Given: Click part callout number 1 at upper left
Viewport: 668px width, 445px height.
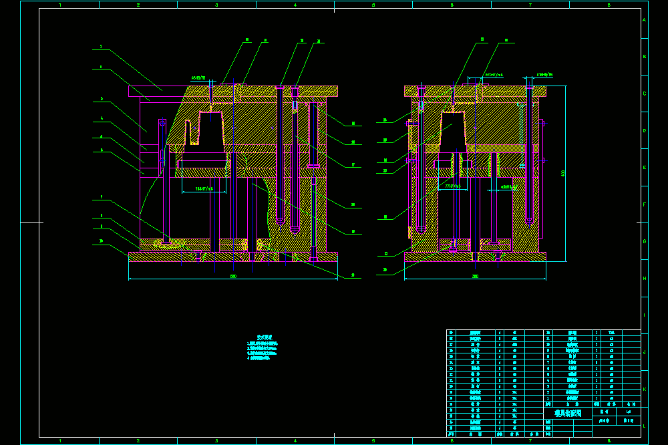Looking at the screenshot, I should point(101,47).
